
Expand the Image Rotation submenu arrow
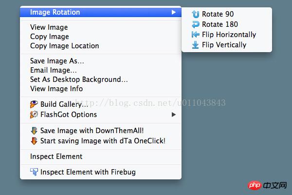pyautogui.click(x=174, y=12)
